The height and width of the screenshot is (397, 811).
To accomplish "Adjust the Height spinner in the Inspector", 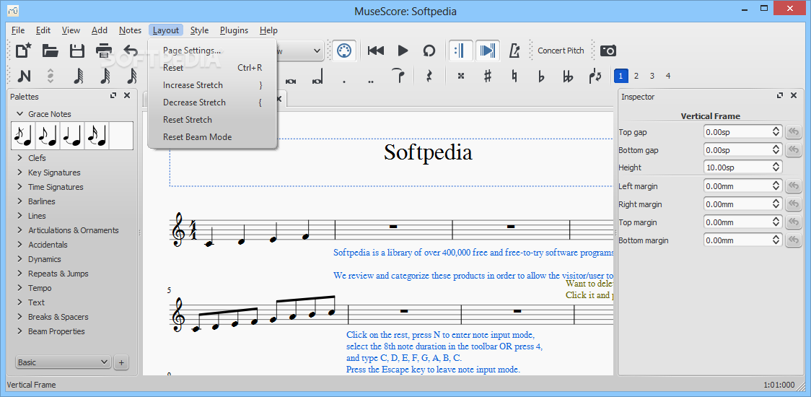I will tap(776, 167).
